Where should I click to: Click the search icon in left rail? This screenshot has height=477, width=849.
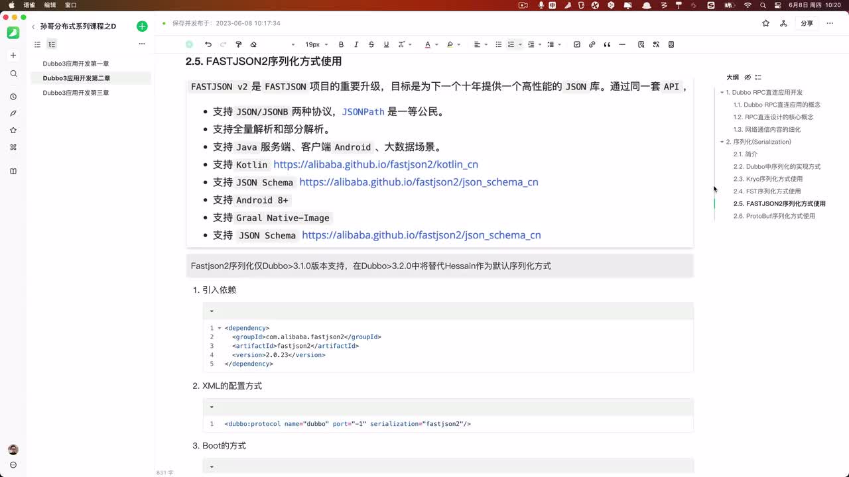[x=13, y=74]
